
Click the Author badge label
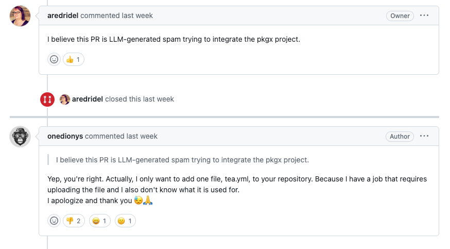tap(400, 137)
